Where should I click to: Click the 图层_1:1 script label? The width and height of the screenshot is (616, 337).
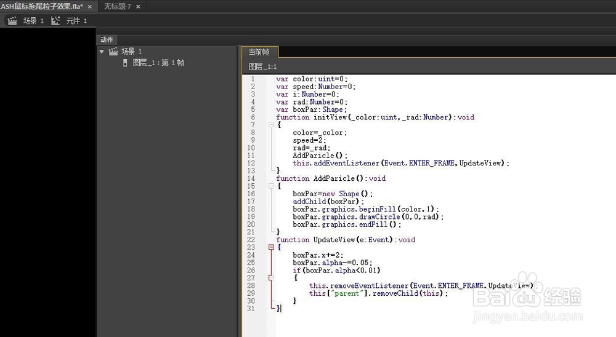coord(262,66)
